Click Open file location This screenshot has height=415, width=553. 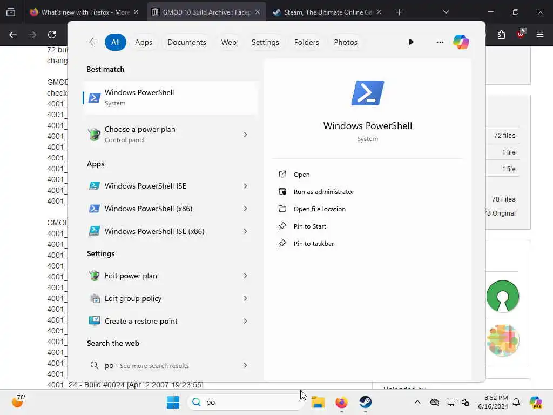(x=320, y=209)
